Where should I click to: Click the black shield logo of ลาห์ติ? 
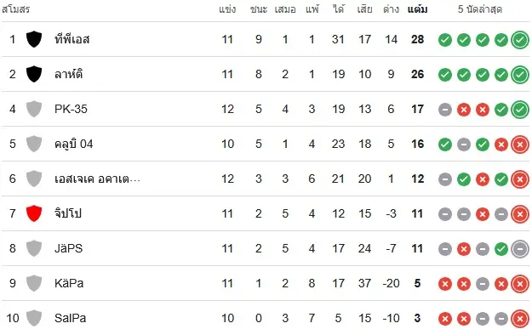(x=34, y=74)
